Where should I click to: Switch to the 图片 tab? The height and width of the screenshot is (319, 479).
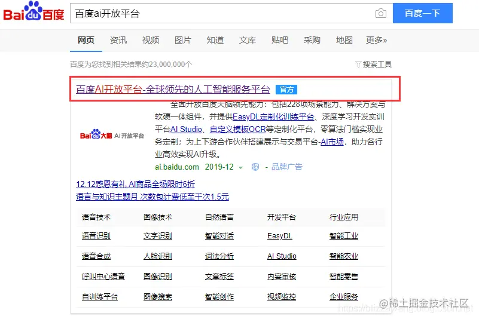[182, 40]
